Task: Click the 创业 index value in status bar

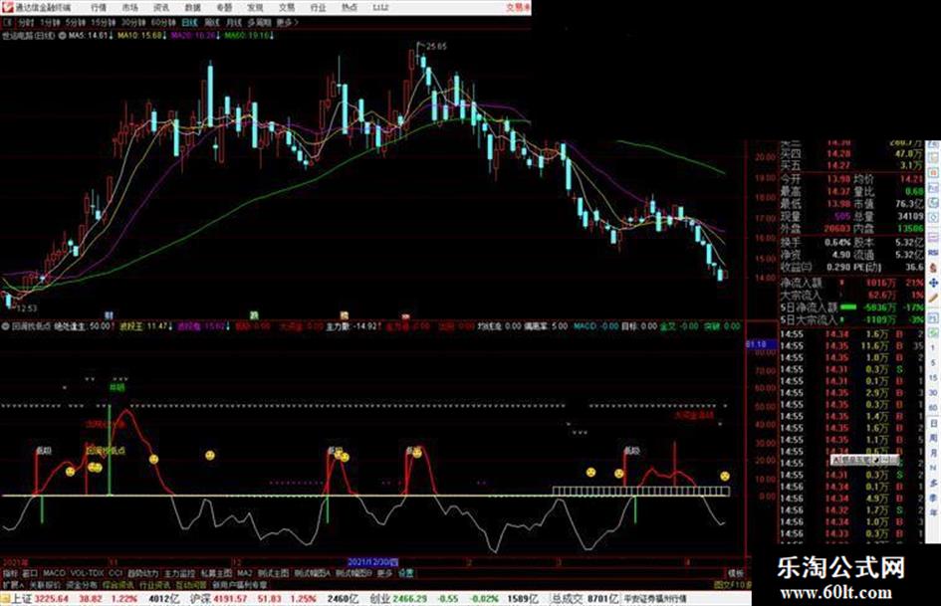Action: coord(409,599)
